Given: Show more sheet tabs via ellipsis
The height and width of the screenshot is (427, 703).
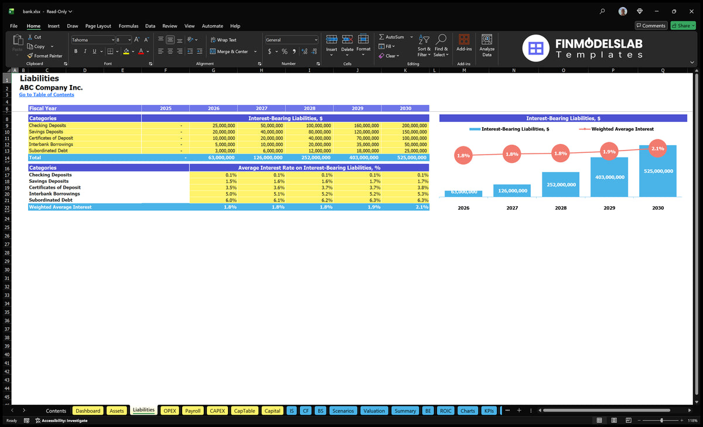Looking at the screenshot, I should [x=507, y=410].
